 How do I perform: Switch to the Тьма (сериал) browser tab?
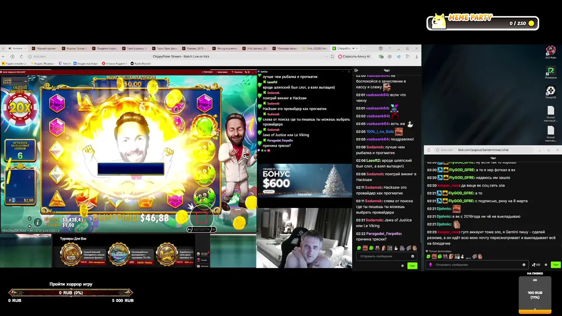tap(136, 48)
